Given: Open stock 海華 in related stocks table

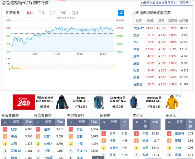Looking at the screenshot, I should 136,56.
